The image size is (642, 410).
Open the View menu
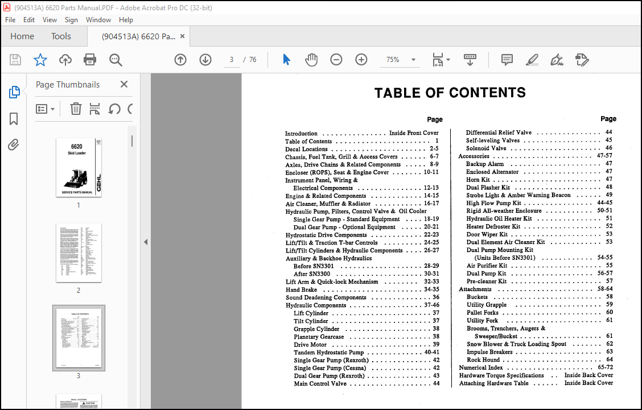point(50,20)
